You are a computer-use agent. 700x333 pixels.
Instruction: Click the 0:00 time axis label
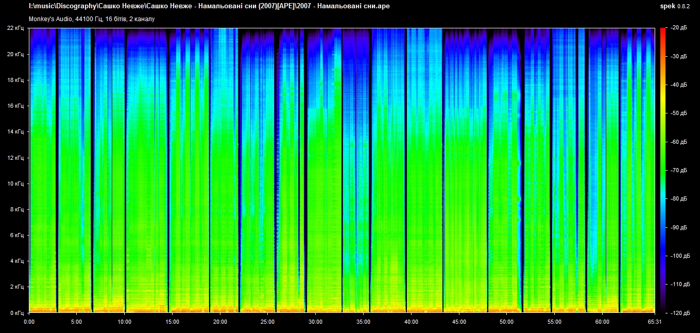(x=29, y=321)
